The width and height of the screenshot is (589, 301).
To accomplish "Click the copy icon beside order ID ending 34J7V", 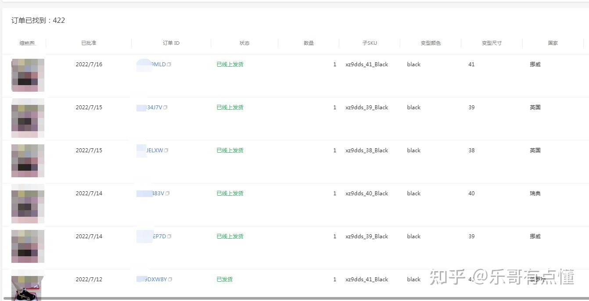I will [x=165, y=107].
